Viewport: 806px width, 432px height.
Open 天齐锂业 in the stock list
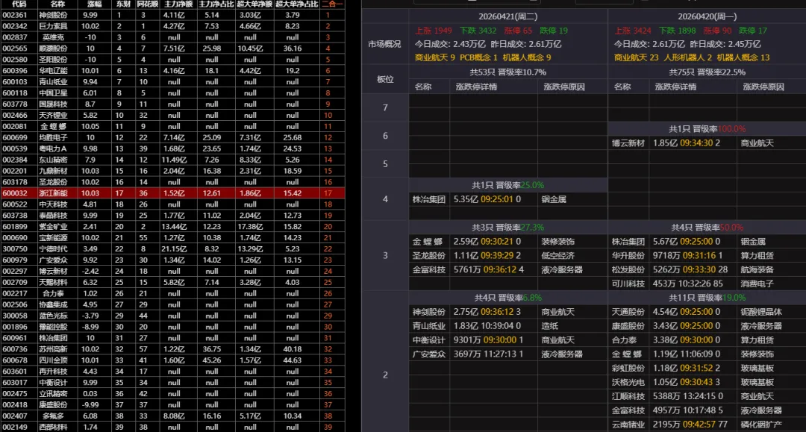54,115
